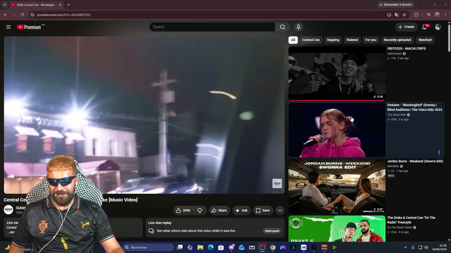This screenshot has height=253, width=451.
Task: Open Google Chrome on the taskbar
Action: (273, 247)
